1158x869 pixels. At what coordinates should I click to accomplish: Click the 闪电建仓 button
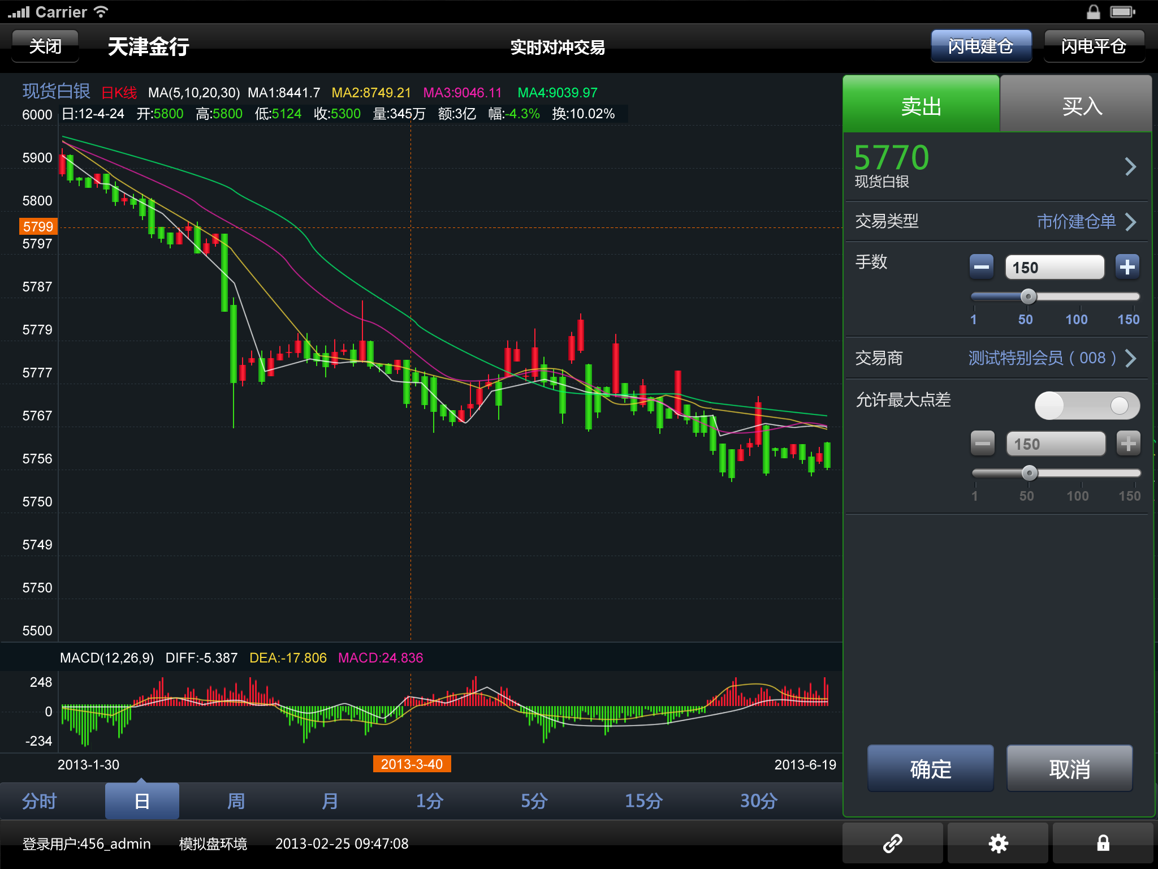pos(981,46)
